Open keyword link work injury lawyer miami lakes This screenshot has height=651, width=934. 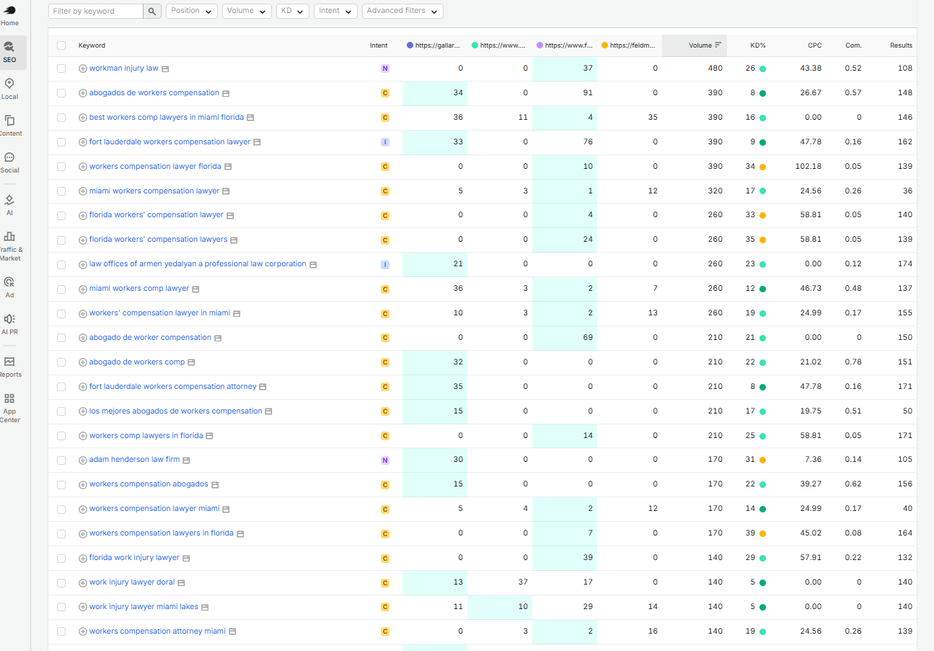[x=144, y=607]
